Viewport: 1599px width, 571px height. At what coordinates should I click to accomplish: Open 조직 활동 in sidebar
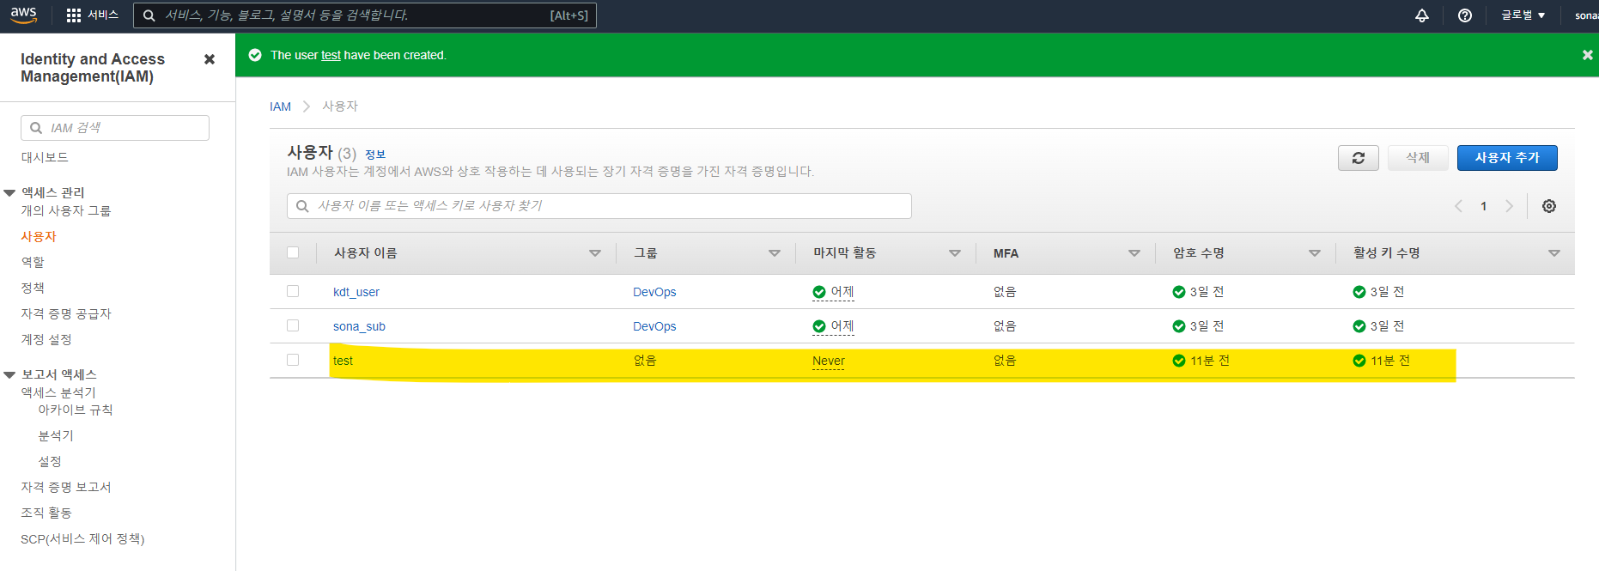point(46,513)
